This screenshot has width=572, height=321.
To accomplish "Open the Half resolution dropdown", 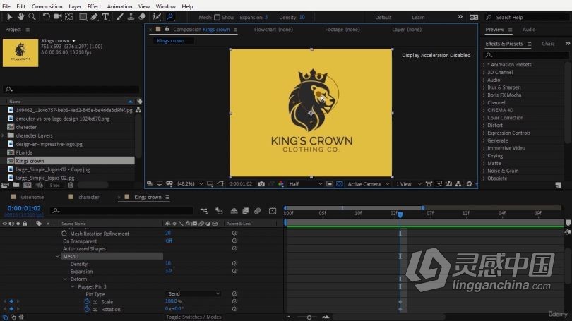I will [x=305, y=184].
